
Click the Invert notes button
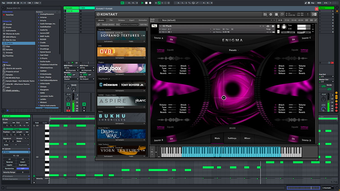pos(23,162)
